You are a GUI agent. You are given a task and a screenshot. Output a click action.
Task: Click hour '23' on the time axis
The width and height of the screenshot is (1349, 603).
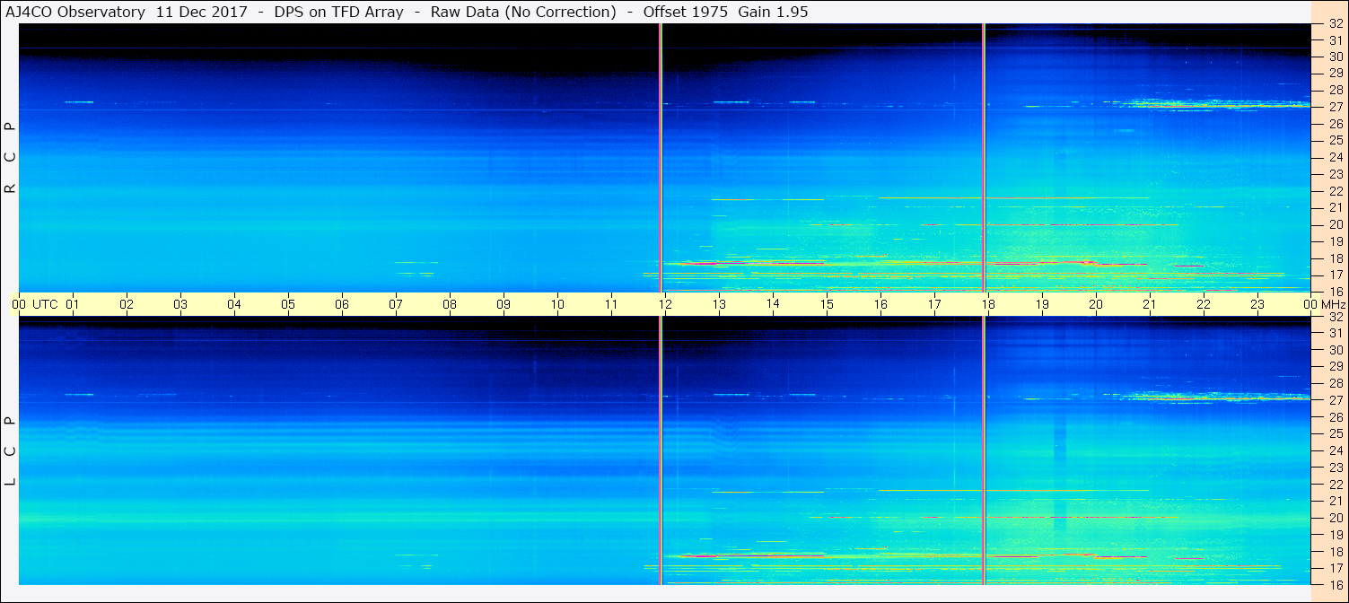[1257, 304]
